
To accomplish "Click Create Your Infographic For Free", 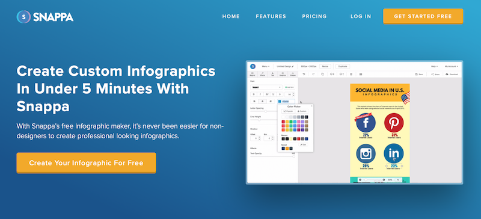I will coord(86,163).
